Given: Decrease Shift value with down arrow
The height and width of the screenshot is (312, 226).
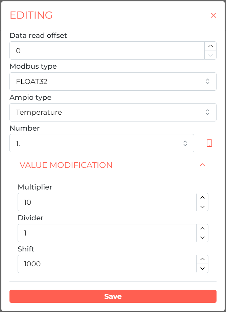Looking at the screenshot, I should [202, 268].
